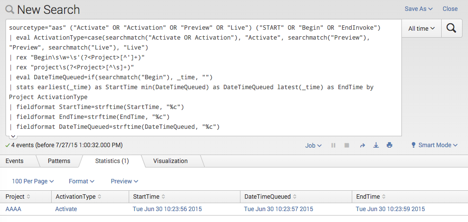Open the Visualization tab
The width and height of the screenshot is (468, 222).
pos(170,161)
